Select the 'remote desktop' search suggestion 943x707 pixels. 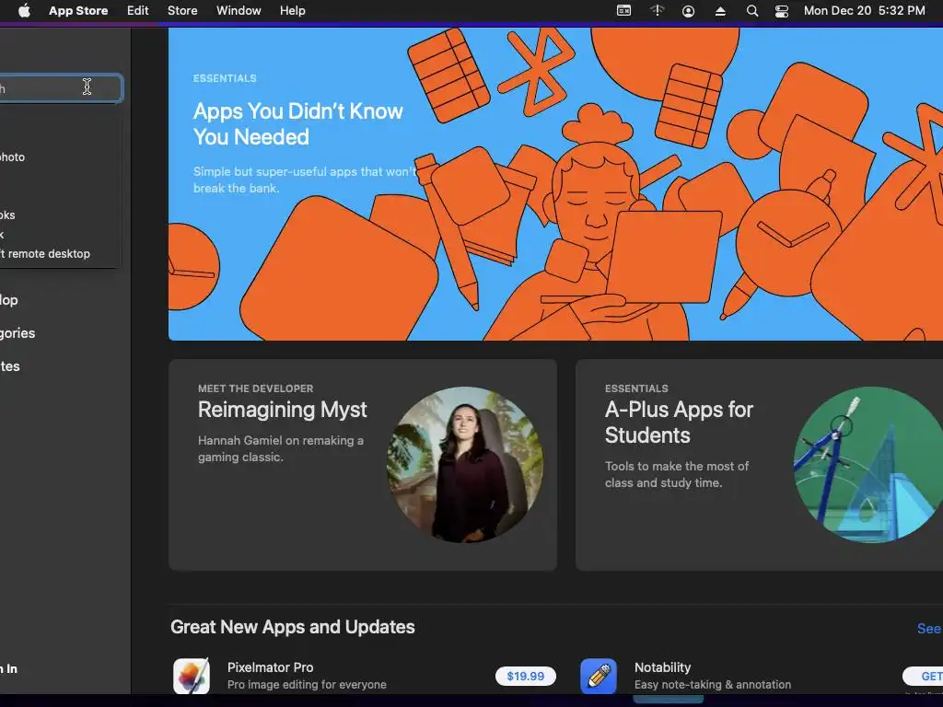(x=45, y=254)
